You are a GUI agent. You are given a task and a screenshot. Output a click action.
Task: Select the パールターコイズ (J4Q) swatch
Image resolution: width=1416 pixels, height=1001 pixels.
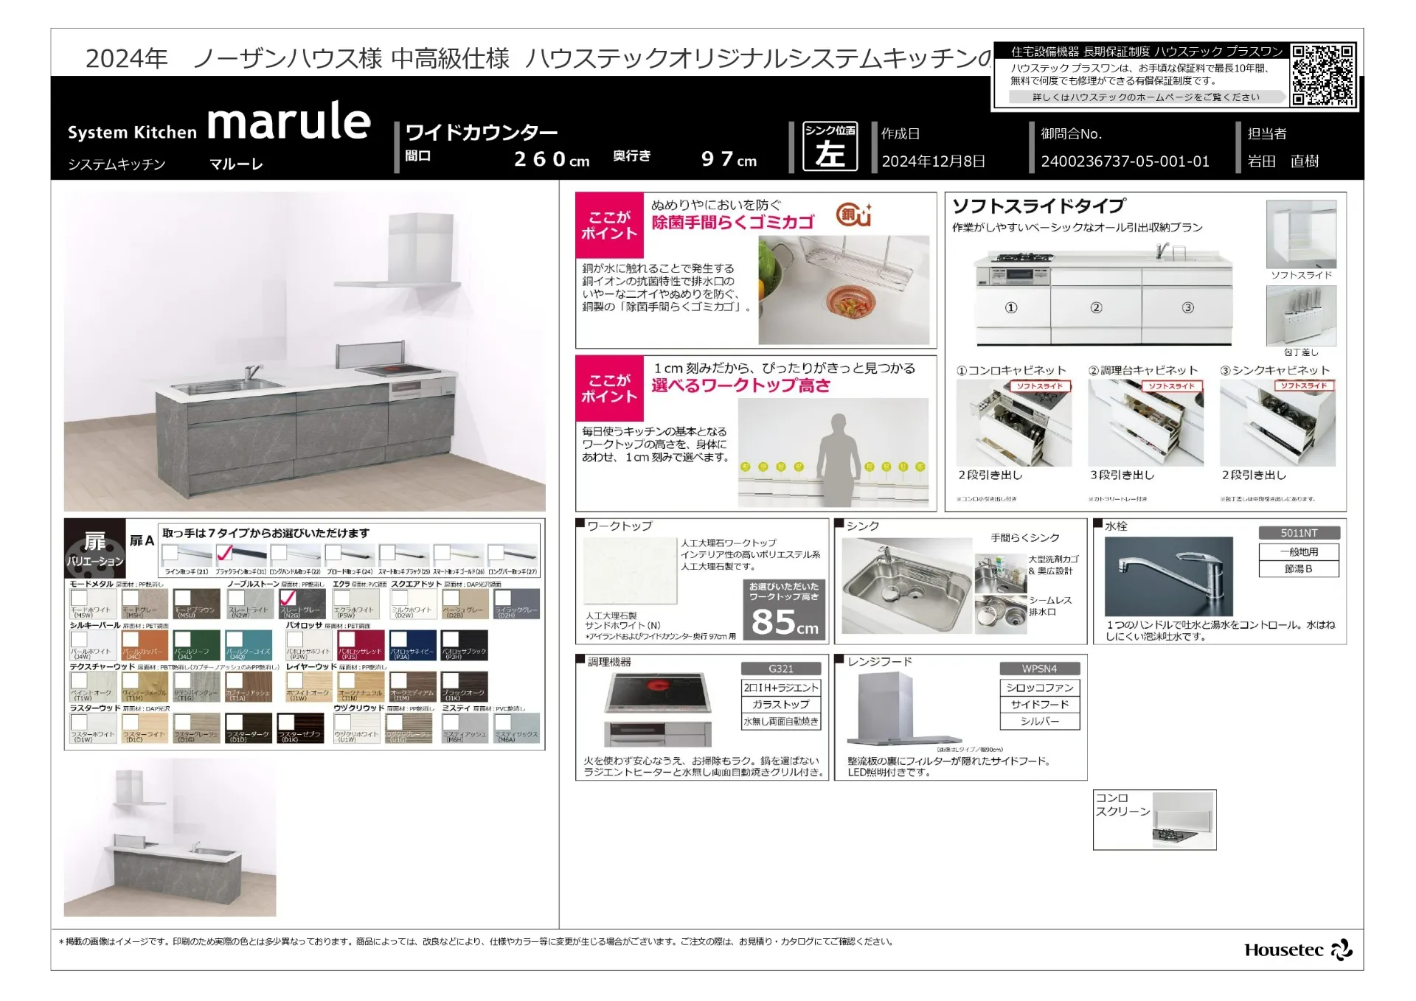(249, 645)
